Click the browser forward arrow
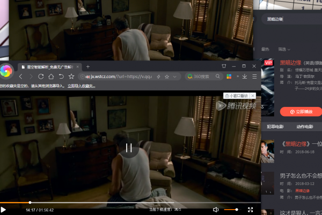The height and width of the screenshot is (215, 322). 31,76
